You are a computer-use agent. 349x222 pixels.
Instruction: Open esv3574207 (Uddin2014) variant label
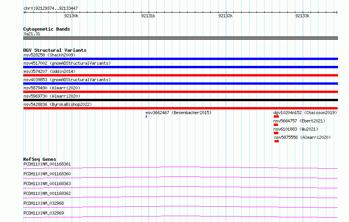[x=49, y=71]
